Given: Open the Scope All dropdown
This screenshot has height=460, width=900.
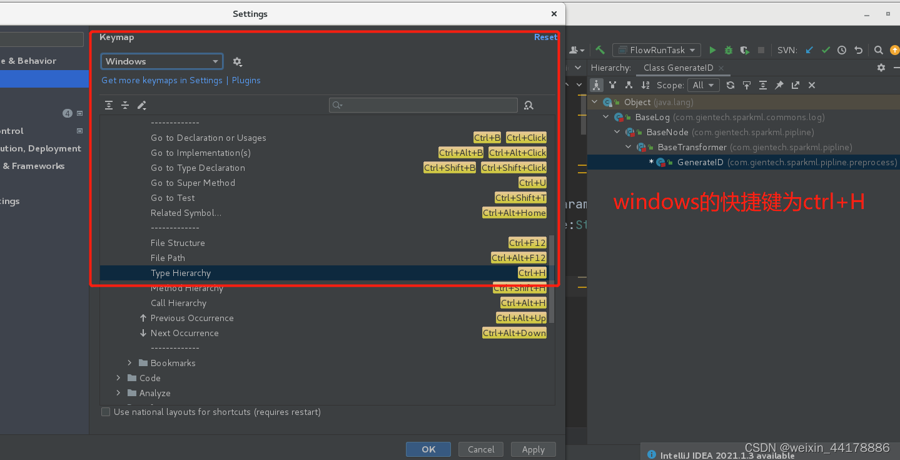Looking at the screenshot, I should (703, 85).
